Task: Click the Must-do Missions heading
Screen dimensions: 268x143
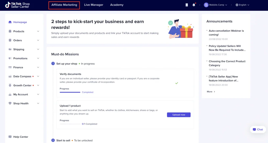Action: click(x=65, y=54)
